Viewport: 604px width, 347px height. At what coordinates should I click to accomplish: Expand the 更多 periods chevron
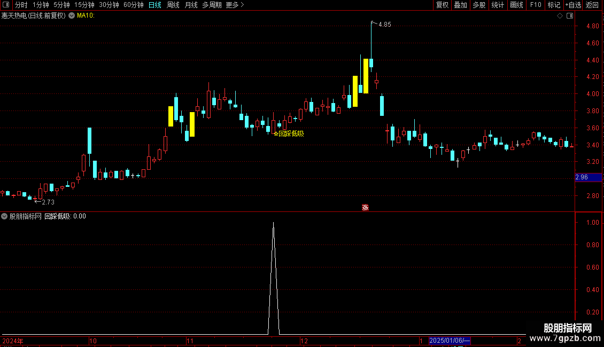tap(242, 5)
